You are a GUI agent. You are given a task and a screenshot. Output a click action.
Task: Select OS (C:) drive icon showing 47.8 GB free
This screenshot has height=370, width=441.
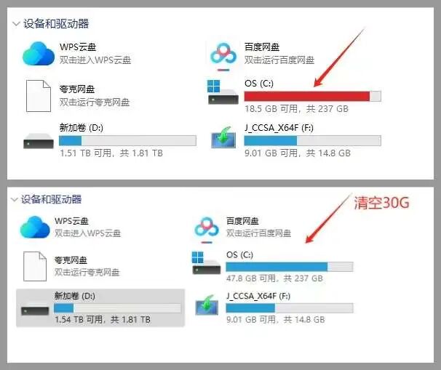(206, 262)
